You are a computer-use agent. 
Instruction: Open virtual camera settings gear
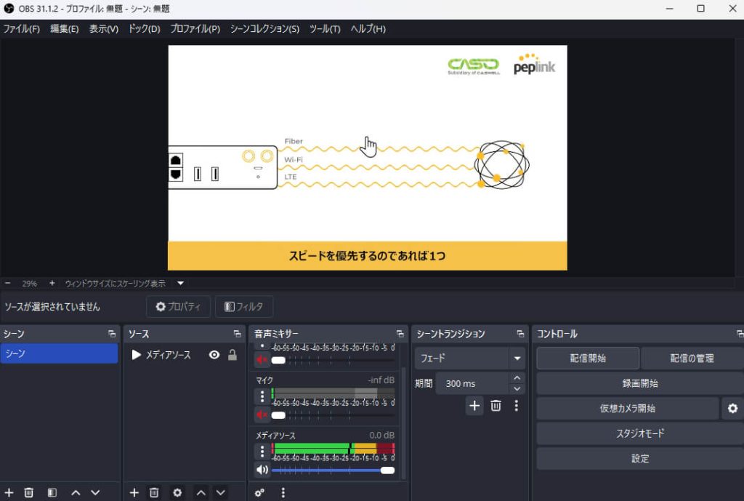tap(732, 409)
